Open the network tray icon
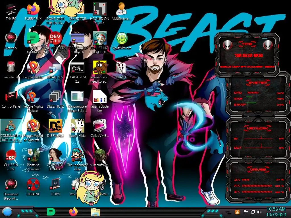This screenshot has height=218, width=291. click(253, 212)
